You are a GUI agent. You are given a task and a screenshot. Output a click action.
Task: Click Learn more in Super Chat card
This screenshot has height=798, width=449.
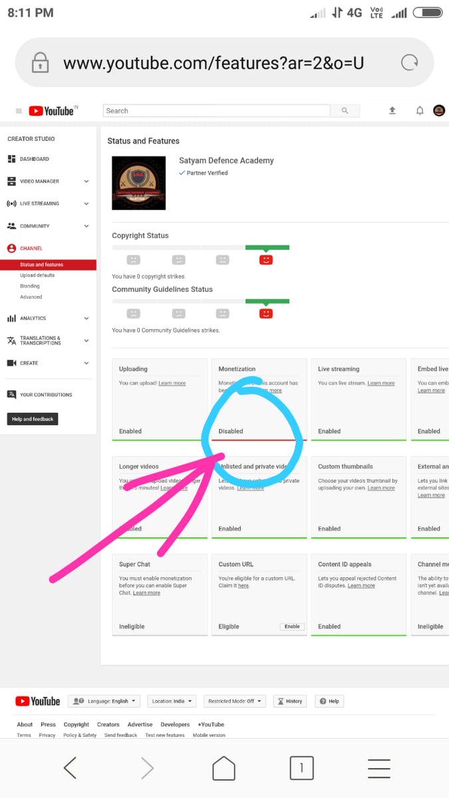coord(146,593)
